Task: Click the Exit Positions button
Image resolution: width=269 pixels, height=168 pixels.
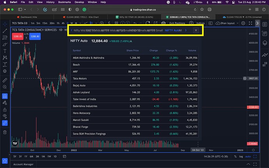Action: pos(177,23)
